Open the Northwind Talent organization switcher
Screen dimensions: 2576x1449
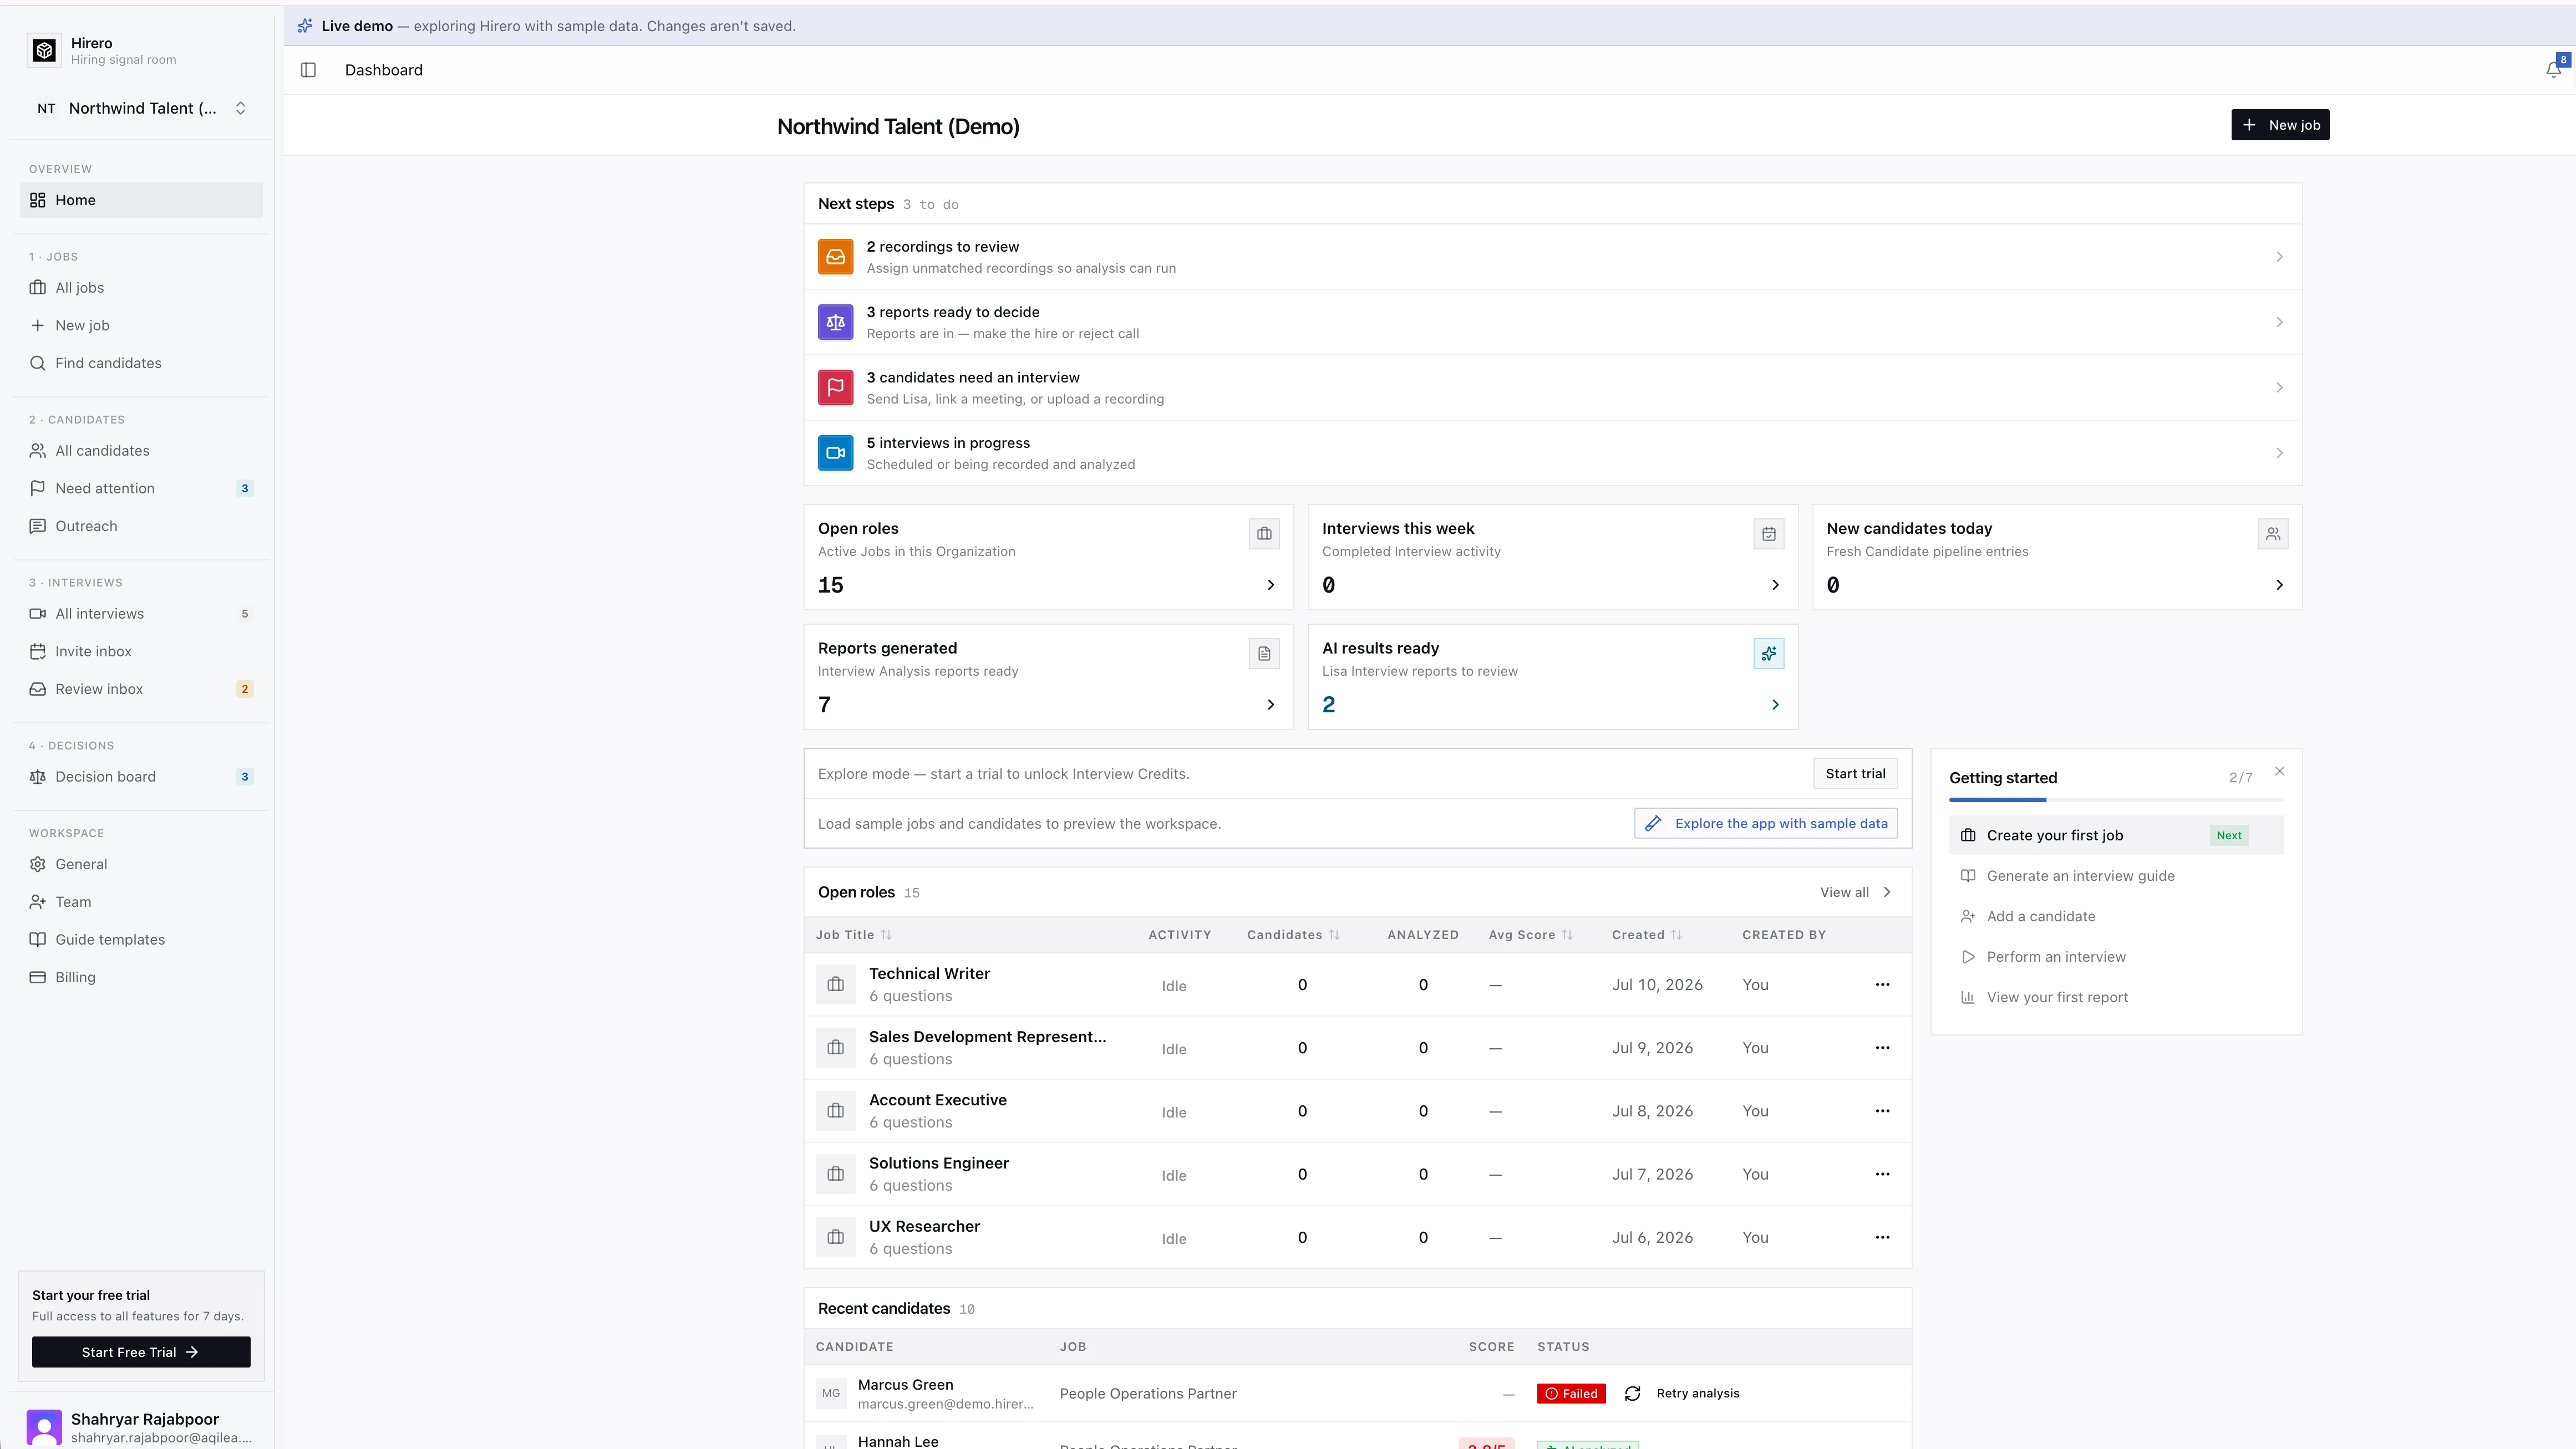[x=141, y=108]
